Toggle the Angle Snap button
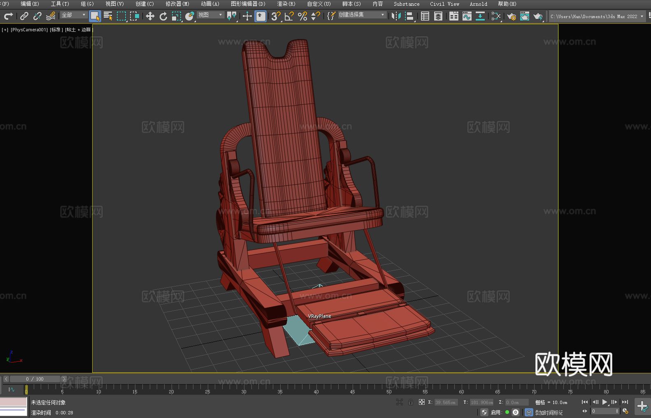The height and width of the screenshot is (418, 651). coord(289,16)
